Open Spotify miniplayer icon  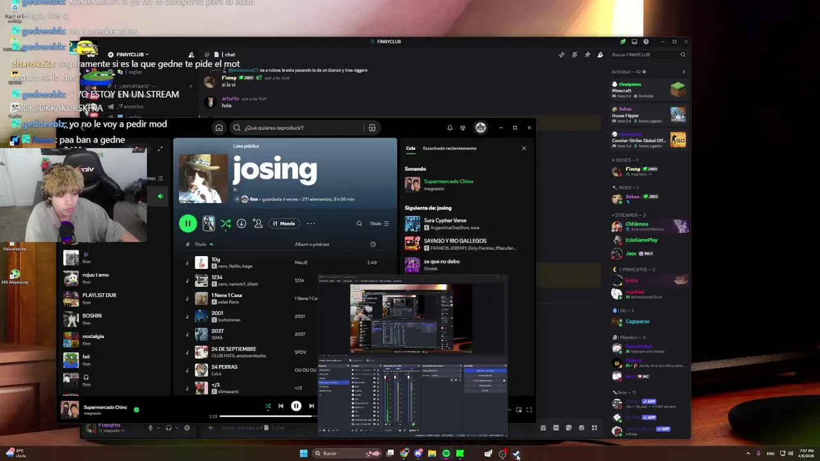[x=519, y=410]
